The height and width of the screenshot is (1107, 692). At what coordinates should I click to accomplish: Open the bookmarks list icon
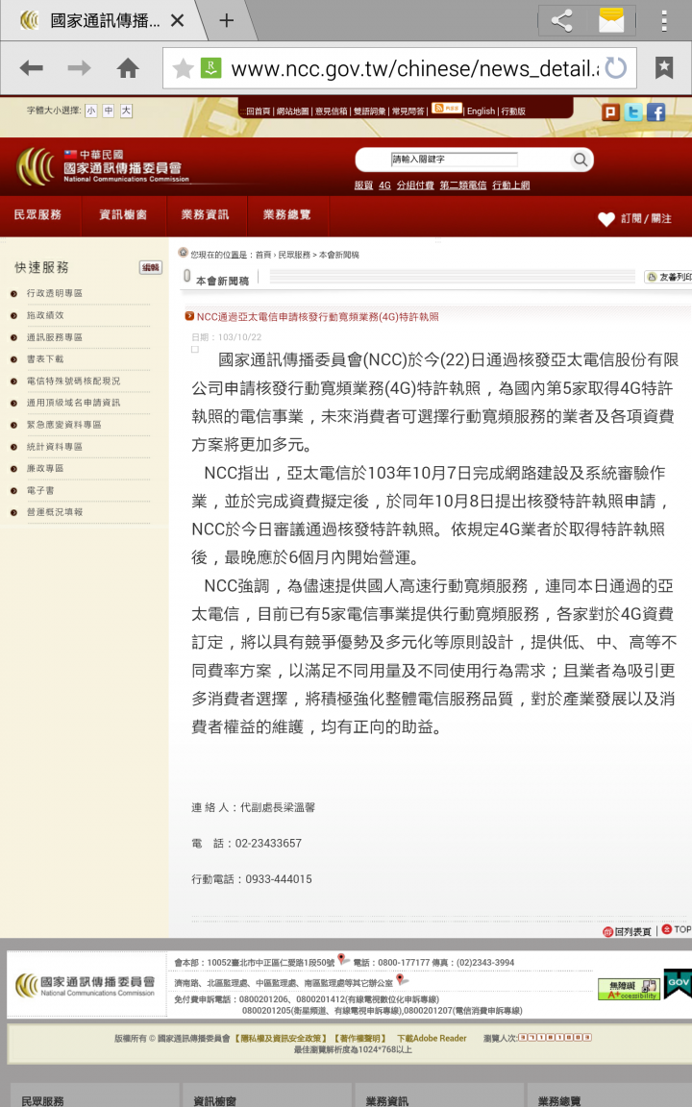click(664, 68)
